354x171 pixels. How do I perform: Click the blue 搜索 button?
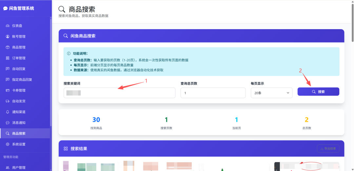318,92
